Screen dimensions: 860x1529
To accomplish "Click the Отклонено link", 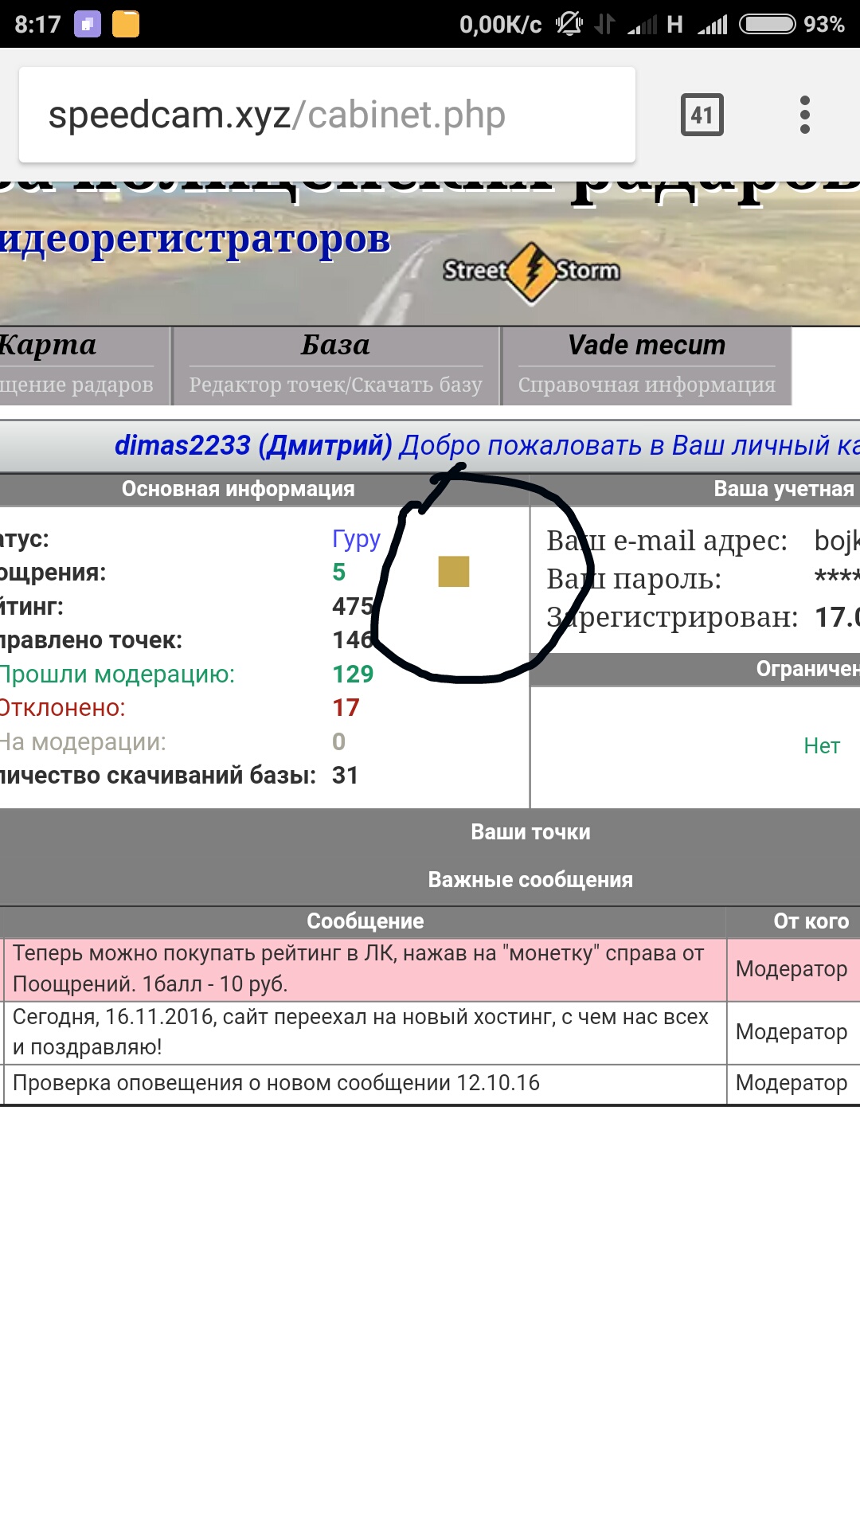I will point(62,708).
